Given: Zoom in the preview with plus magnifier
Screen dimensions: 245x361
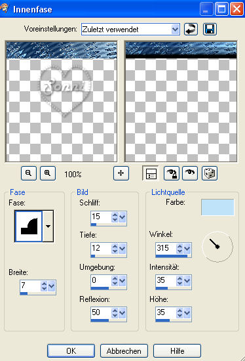Looking at the screenshot, I should tap(48, 173).
